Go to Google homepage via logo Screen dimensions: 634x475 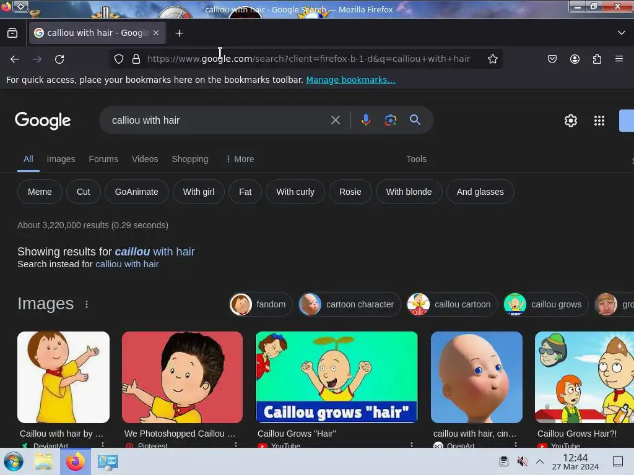coord(43,121)
